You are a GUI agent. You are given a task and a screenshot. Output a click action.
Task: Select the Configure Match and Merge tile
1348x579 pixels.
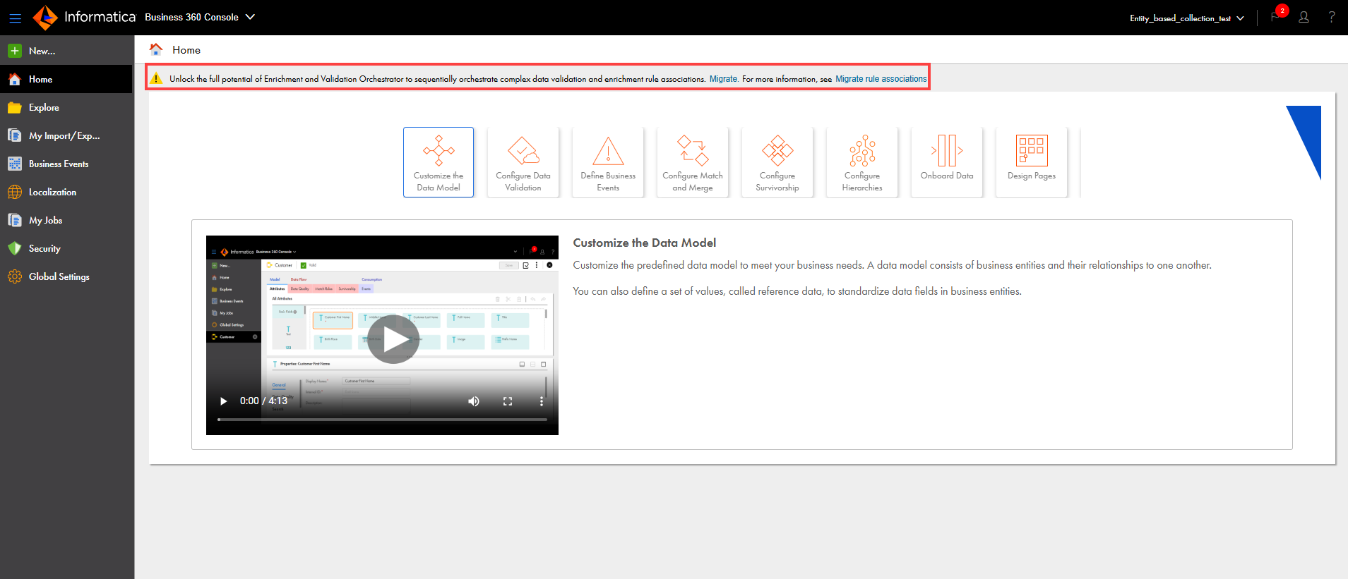click(x=693, y=162)
